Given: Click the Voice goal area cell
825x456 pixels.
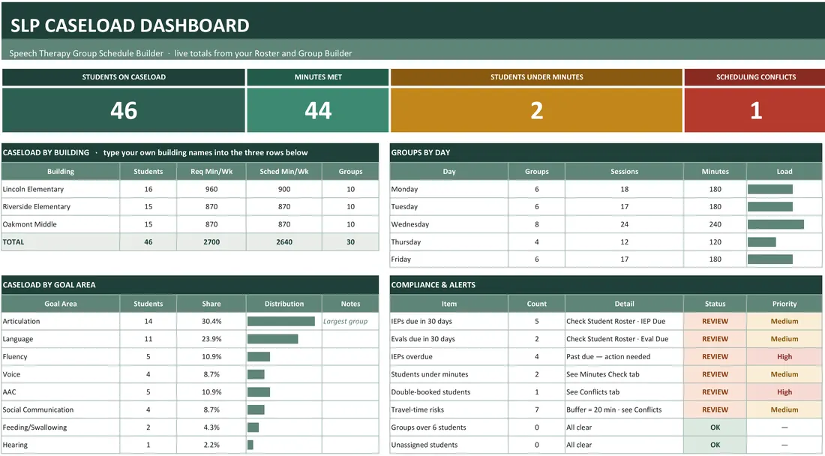Looking at the screenshot, I should click(x=60, y=374).
